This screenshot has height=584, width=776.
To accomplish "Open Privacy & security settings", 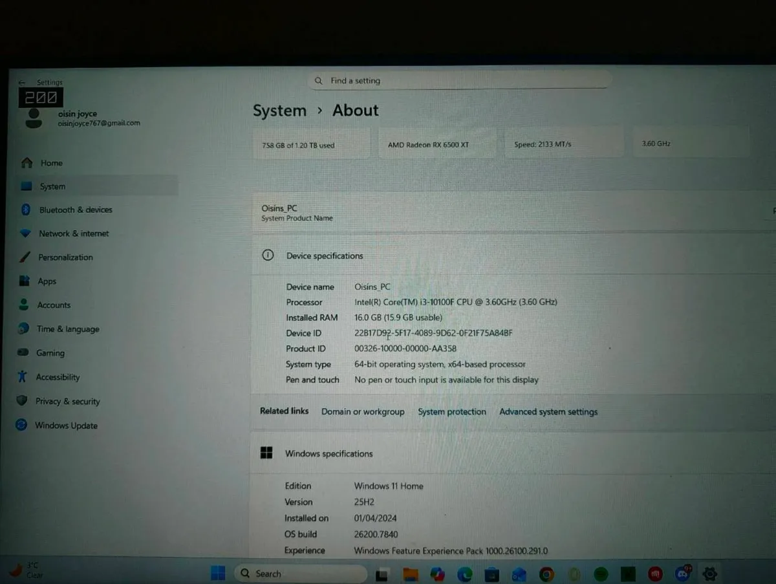I will coord(67,402).
